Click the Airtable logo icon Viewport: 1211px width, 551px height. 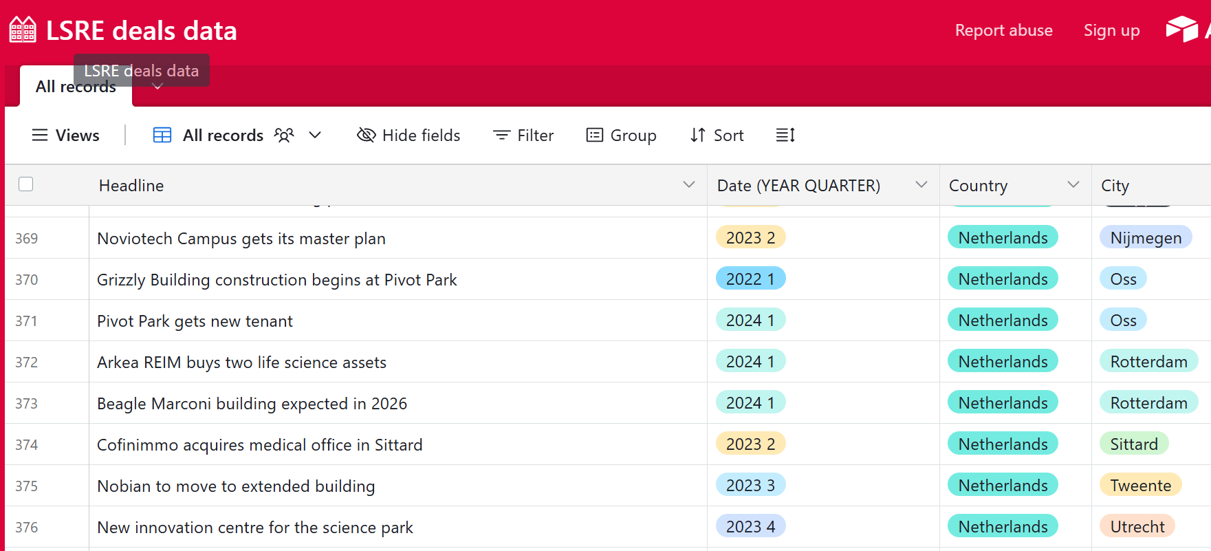pos(1182,29)
